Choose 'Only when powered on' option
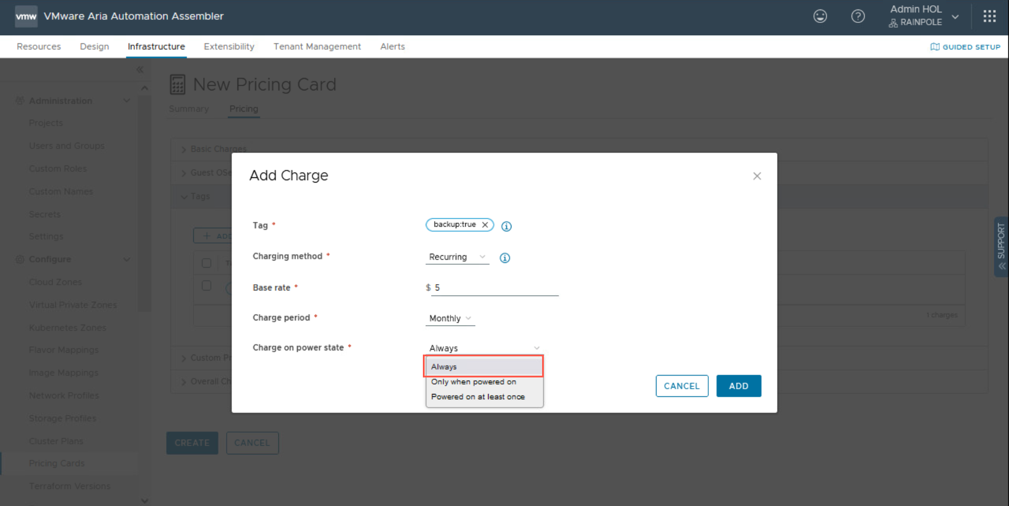This screenshot has height=506, width=1009. click(x=473, y=382)
